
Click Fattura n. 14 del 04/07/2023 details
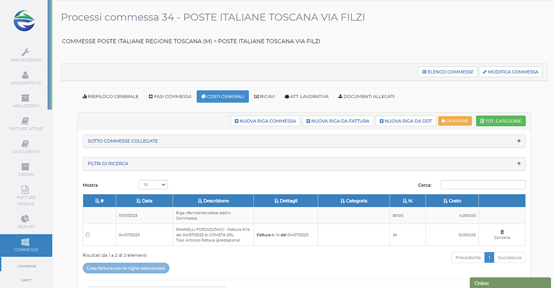point(282,235)
